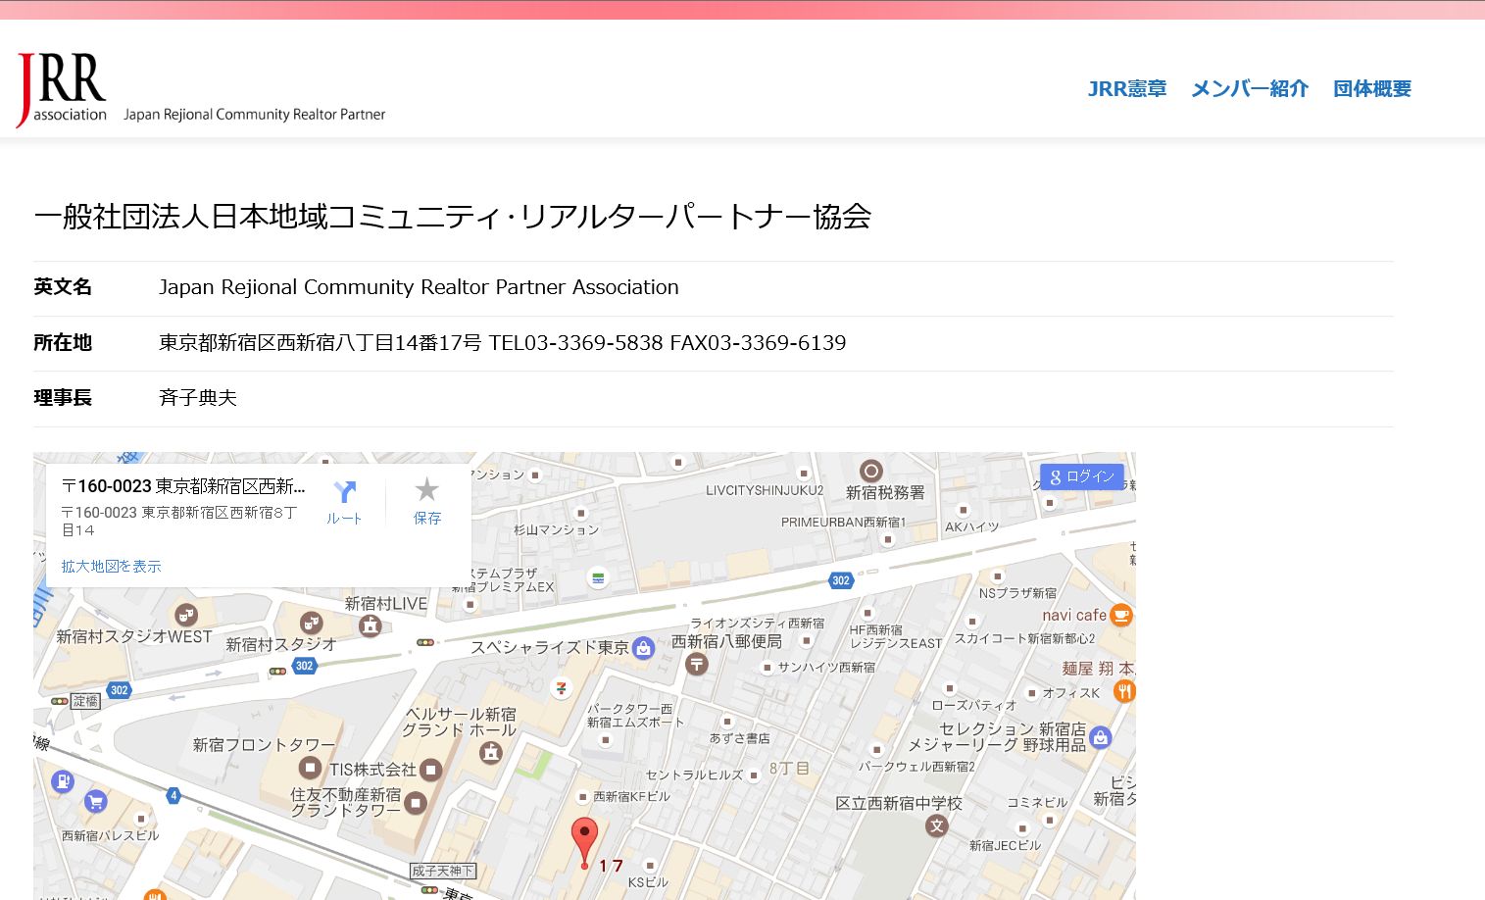The image size is (1485, 900).
Task: Click the コミネビル map label
Action: point(1037,802)
